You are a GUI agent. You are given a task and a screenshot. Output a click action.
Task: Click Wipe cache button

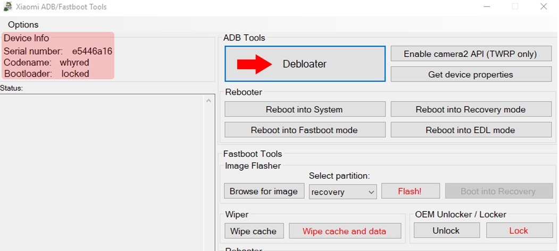254,231
